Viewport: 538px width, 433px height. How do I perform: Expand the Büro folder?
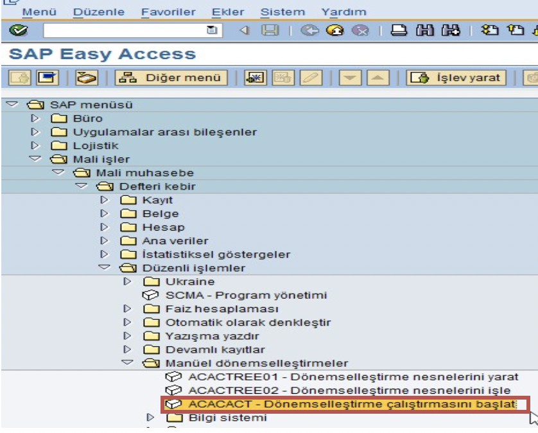pyautogui.click(x=35, y=118)
